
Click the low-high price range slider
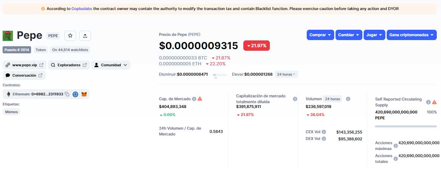point(220,75)
